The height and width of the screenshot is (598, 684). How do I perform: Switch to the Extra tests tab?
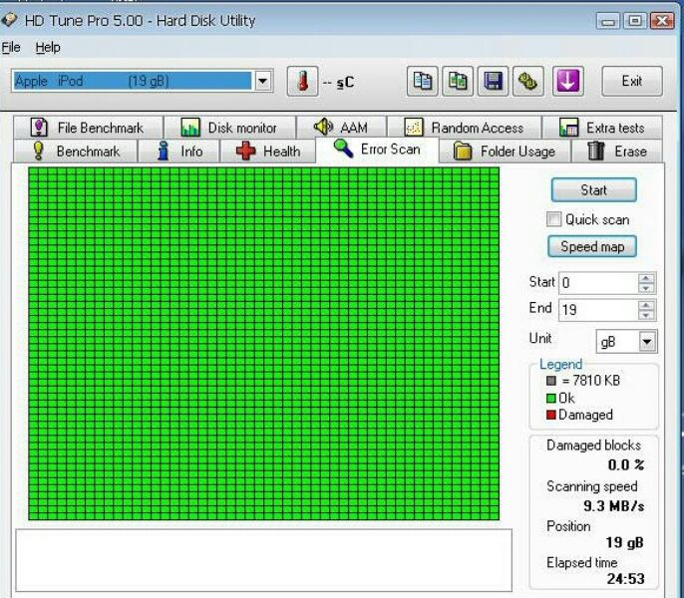coord(602,128)
